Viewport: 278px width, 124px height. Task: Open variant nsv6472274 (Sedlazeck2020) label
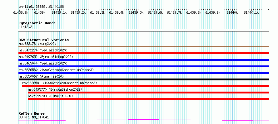point(43,50)
